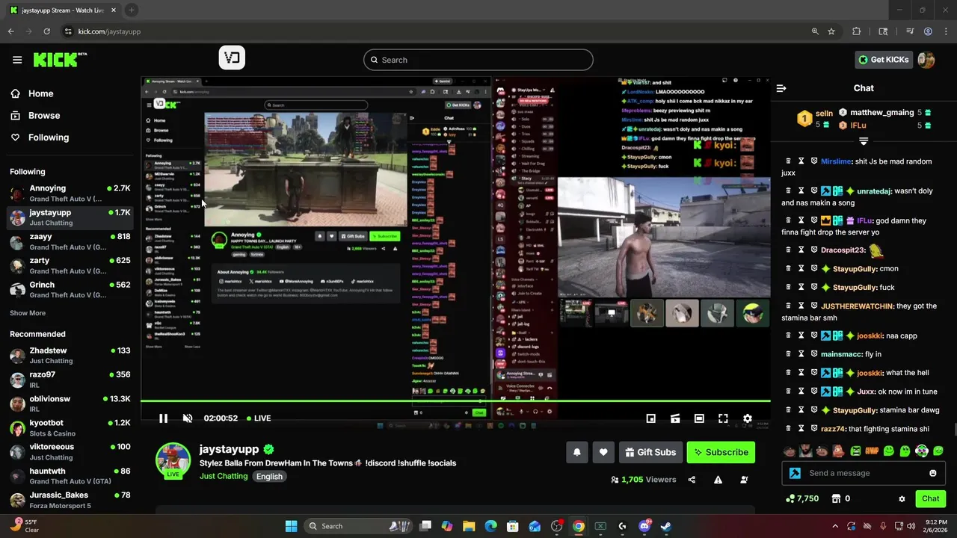
Task: Click the Get KICKs button
Action: click(x=883, y=60)
